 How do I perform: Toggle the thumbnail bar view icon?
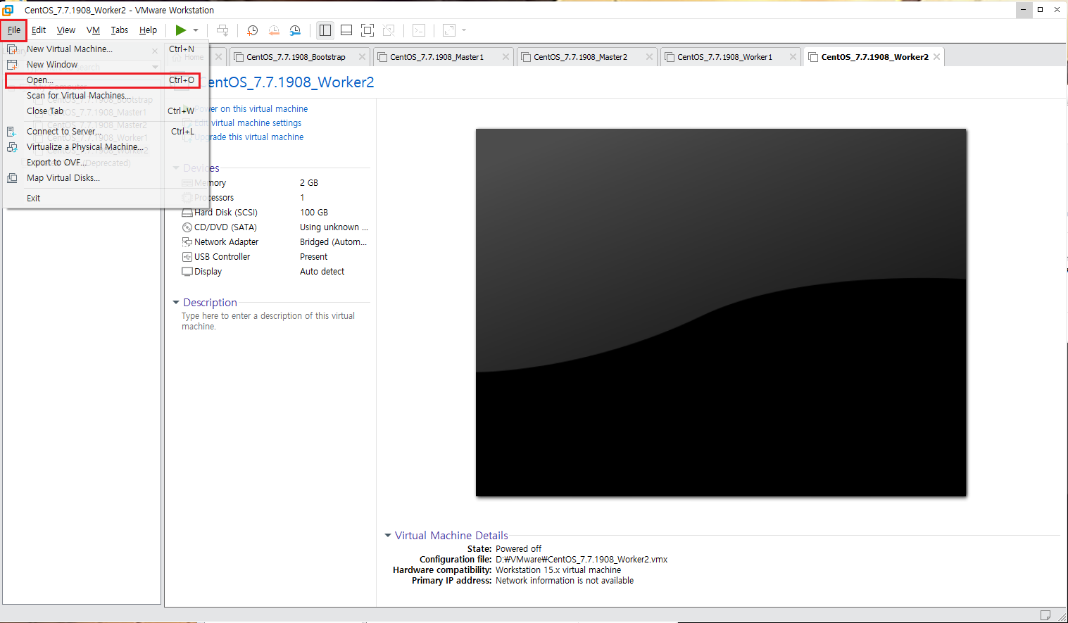coord(346,30)
